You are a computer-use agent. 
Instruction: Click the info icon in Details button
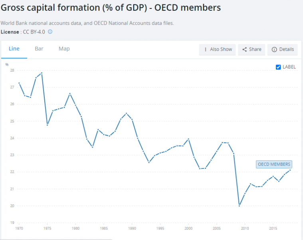pyautogui.click(x=274, y=49)
